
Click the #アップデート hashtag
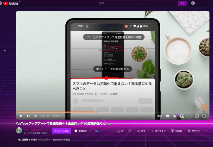tap(45, 140)
